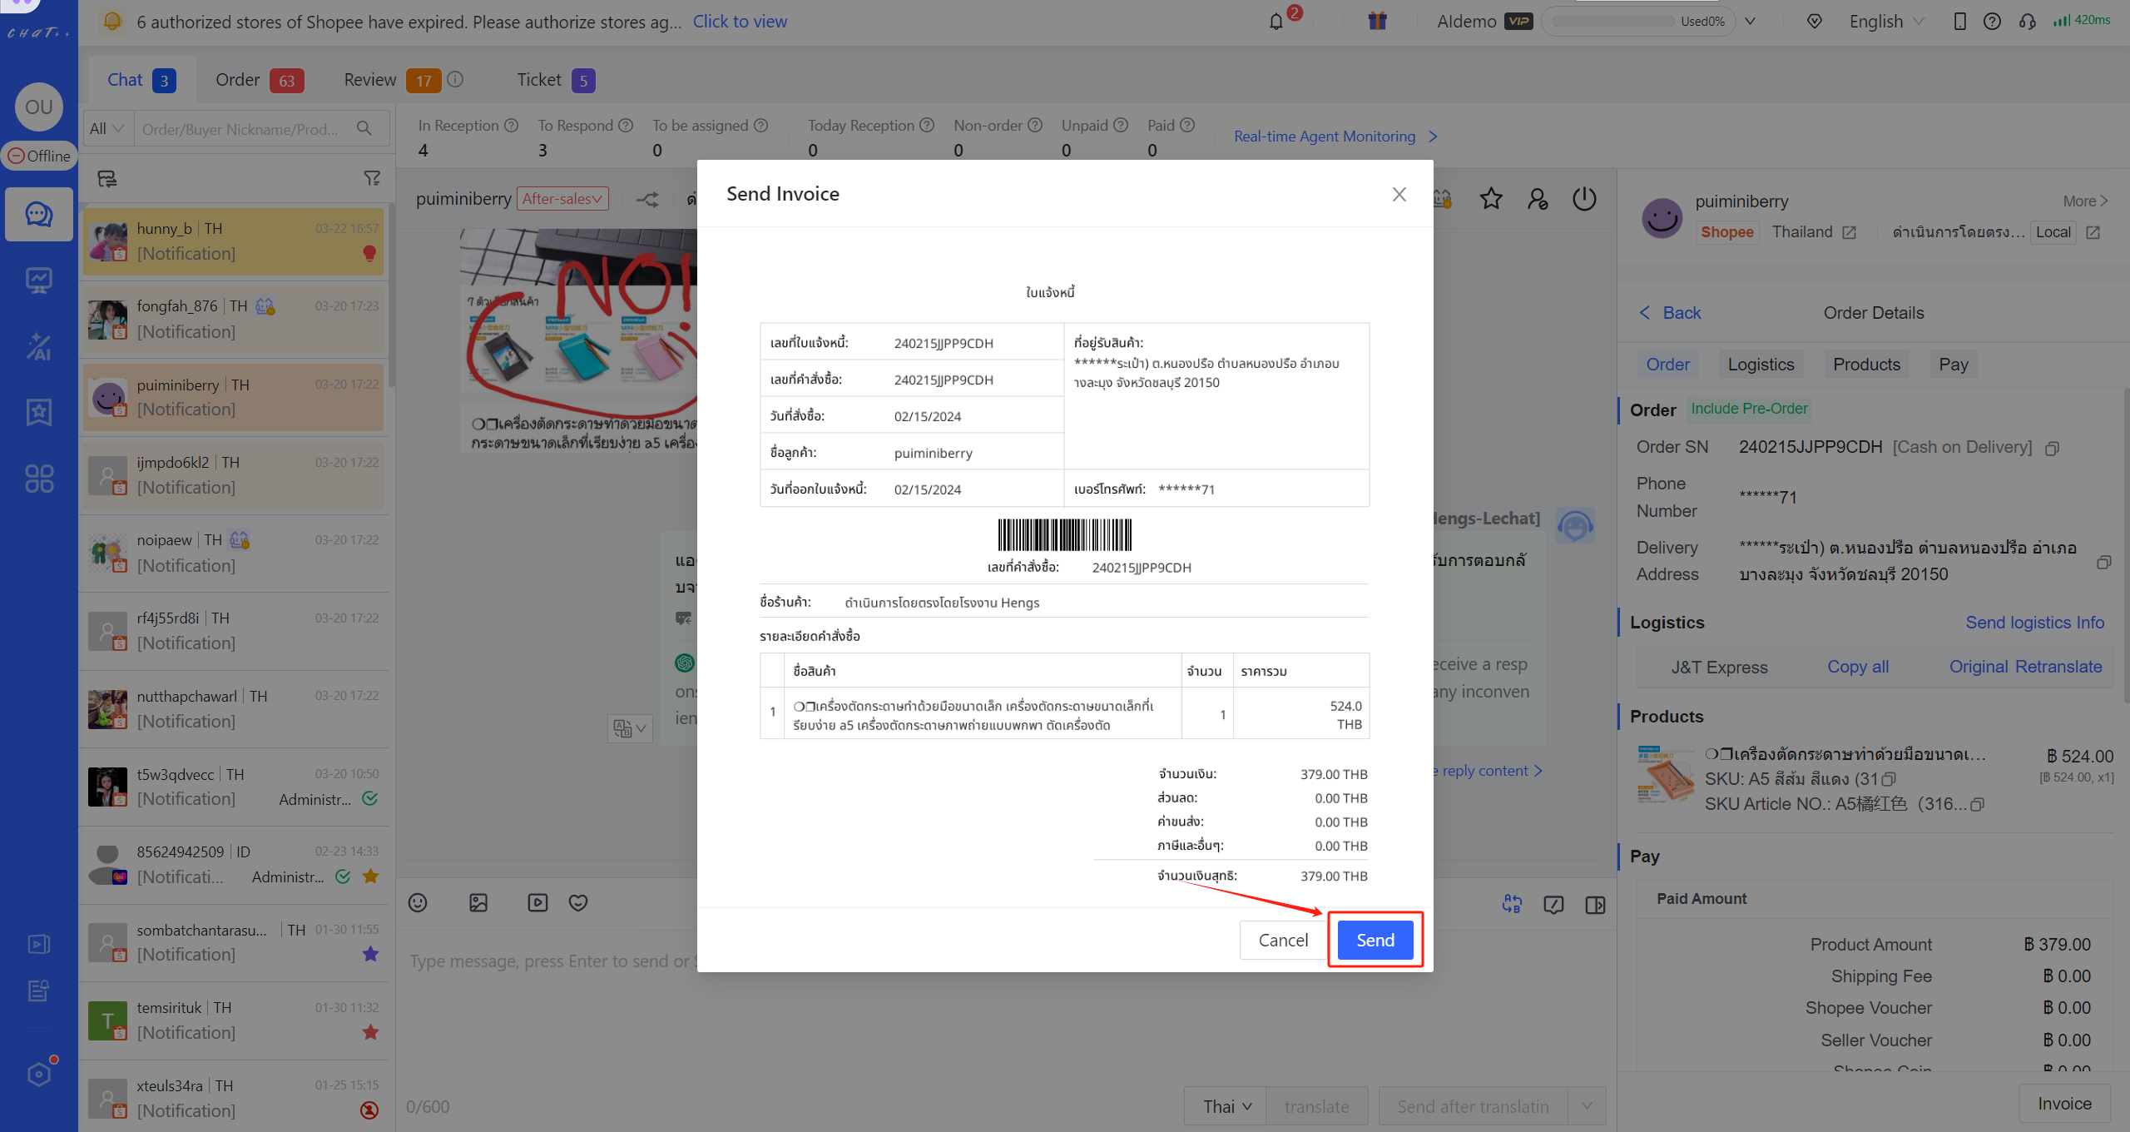Viewport: 2130px width, 1132px height.
Task: Click the translate button
Action: pos(1316,1106)
